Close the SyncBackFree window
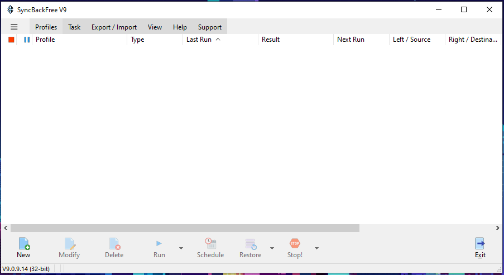The image size is (504, 275). (489, 9)
